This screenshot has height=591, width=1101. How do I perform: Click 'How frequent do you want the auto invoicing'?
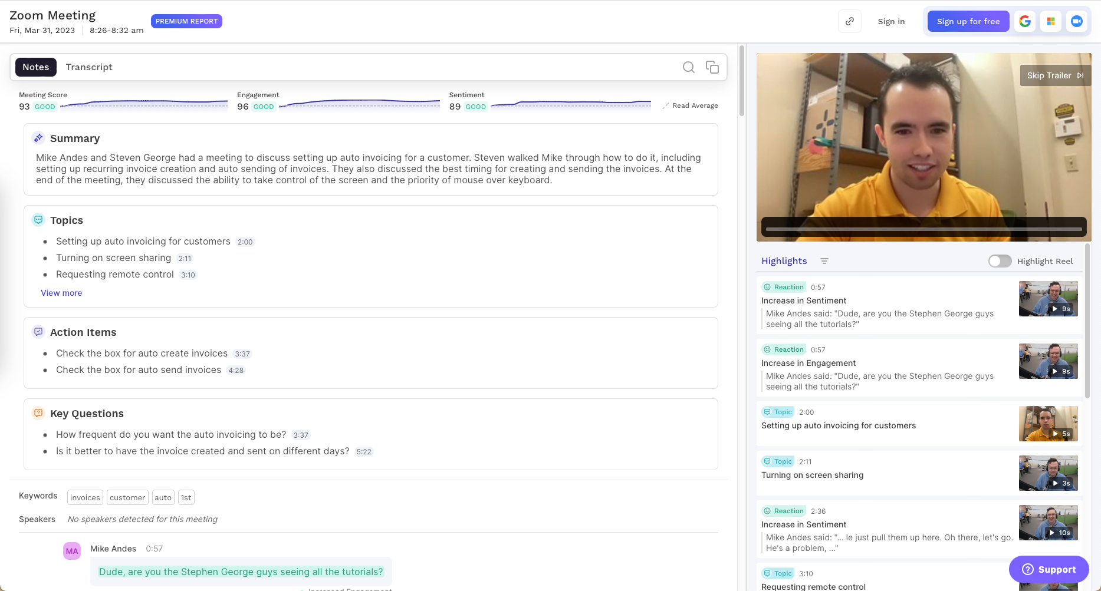click(171, 434)
